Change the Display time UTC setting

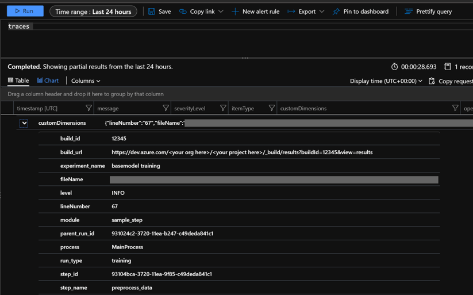click(x=386, y=81)
